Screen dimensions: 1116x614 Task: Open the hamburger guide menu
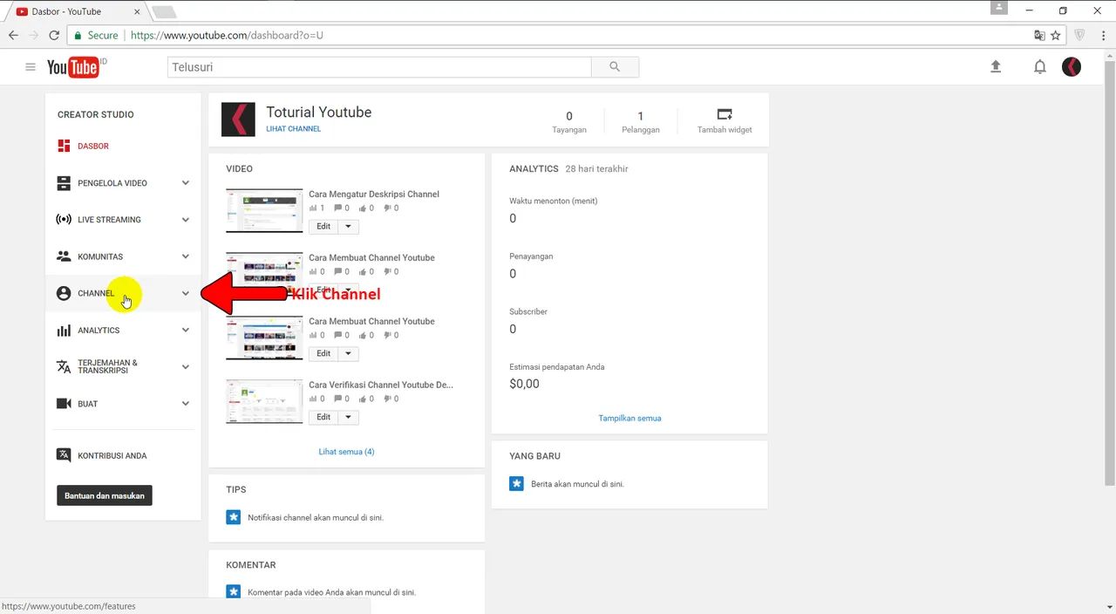pyautogui.click(x=31, y=67)
